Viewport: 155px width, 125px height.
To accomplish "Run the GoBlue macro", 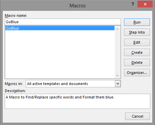I will [x=137, y=22].
